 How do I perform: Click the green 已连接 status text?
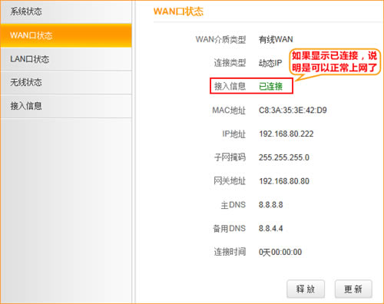tap(270, 87)
